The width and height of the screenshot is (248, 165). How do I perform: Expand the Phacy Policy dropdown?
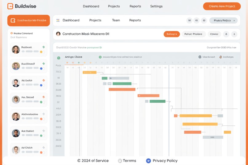[223, 21]
